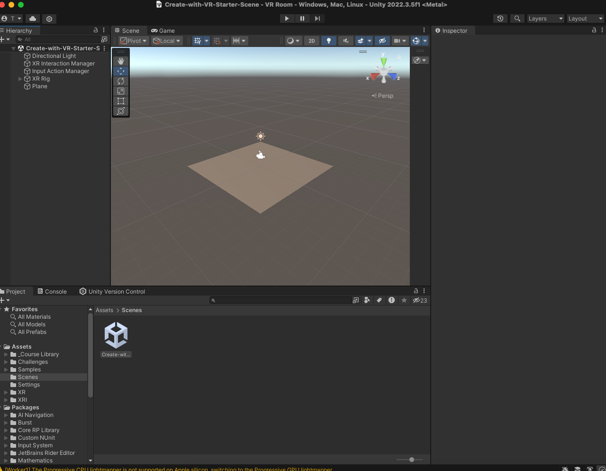
Task: Click the Create-wit... scene asset thumbnail
Action: 116,335
